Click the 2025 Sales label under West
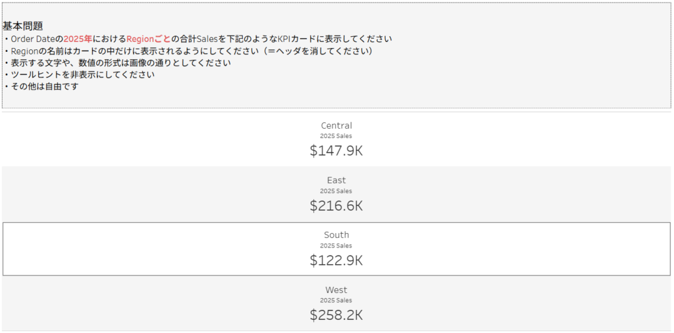 [336, 300]
